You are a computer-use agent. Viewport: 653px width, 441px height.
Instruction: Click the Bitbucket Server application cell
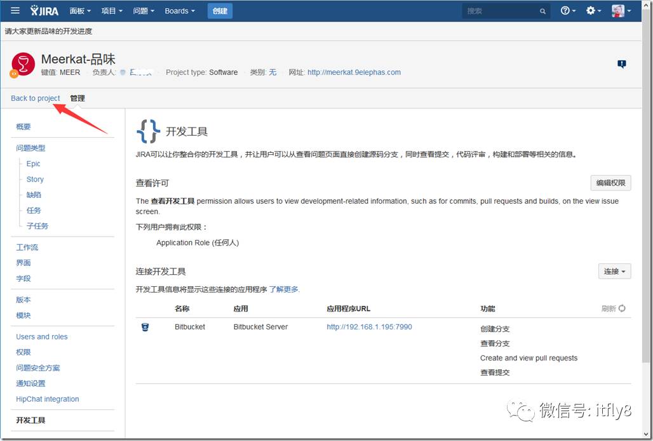(260, 327)
